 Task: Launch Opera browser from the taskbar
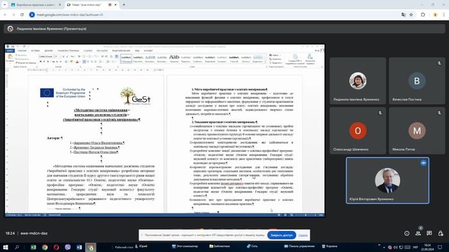[x=56, y=247]
